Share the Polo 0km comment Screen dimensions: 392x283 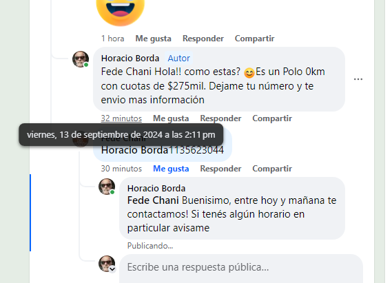pyautogui.click(x=272, y=118)
